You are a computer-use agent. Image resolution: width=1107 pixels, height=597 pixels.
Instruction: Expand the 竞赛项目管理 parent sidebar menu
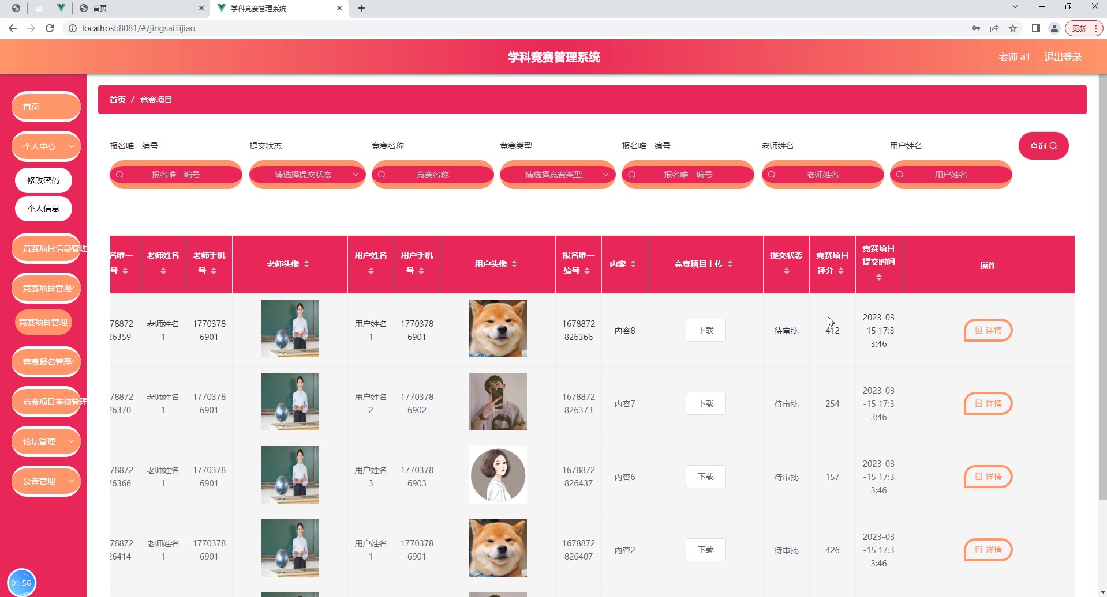tap(46, 288)
